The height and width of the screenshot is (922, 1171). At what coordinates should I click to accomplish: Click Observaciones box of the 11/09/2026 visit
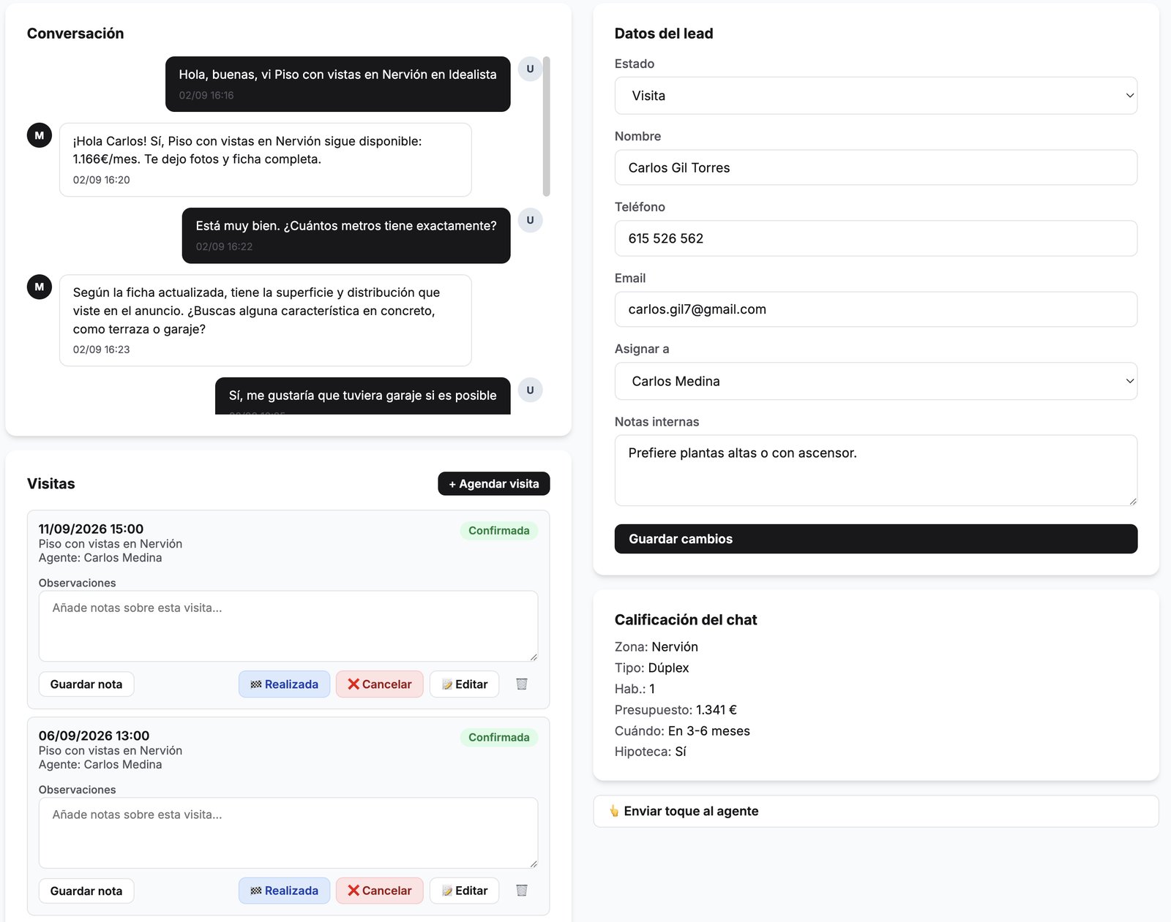(x=288, y=626)
